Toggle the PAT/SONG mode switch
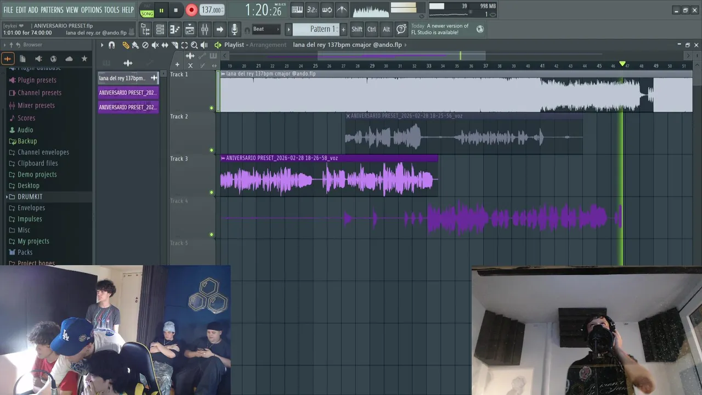Screen dimensions: 702x395 click(146, 10)
